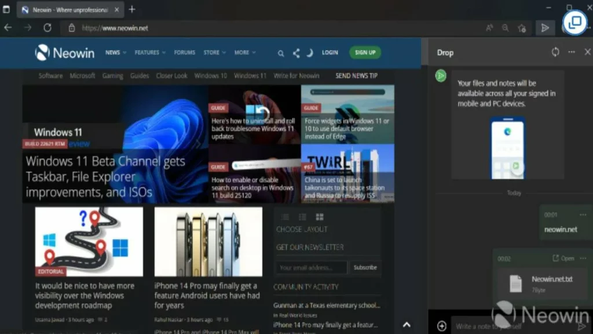Open a new browser tab
Viewport: 593px width, 334px height.
[x=132, y=9]
